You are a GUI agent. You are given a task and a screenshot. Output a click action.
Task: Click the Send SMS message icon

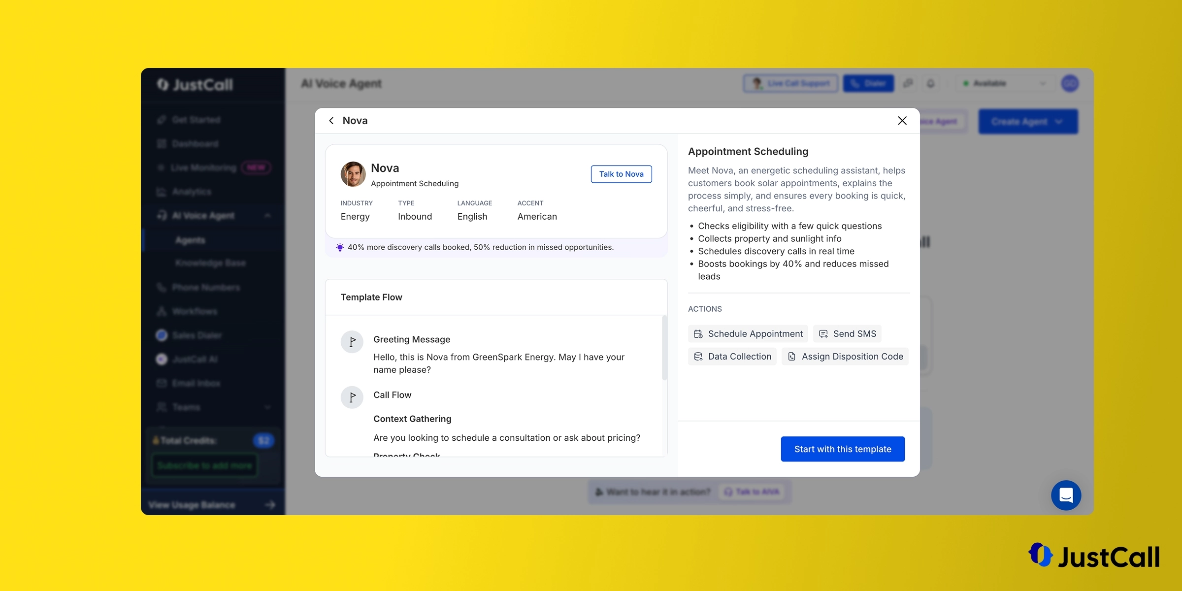(823, 334)
